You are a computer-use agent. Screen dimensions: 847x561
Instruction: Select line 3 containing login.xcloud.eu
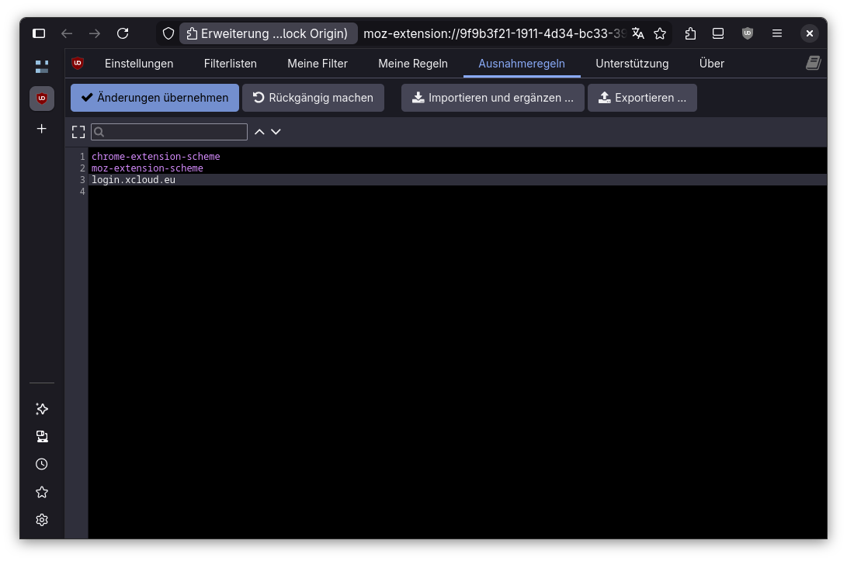134,179
